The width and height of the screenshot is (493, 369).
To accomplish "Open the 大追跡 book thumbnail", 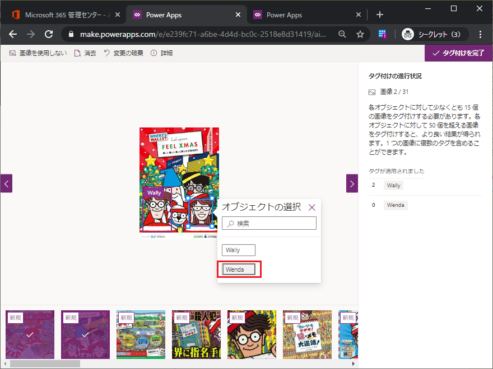I will point(307,334).
